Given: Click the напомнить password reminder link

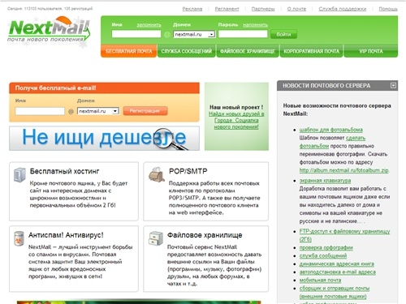Looking at the screenshot, I should pos(255,25).
